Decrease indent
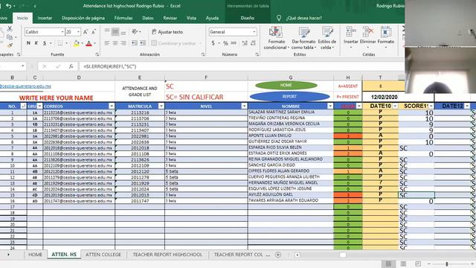The height and width of the screenshot is (268, 476). pos(134,43)
